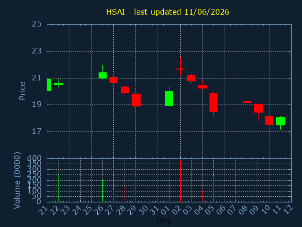Select the red candlestick for day 28
Screen dimensions: 302x227
click(x=125, y=90)
